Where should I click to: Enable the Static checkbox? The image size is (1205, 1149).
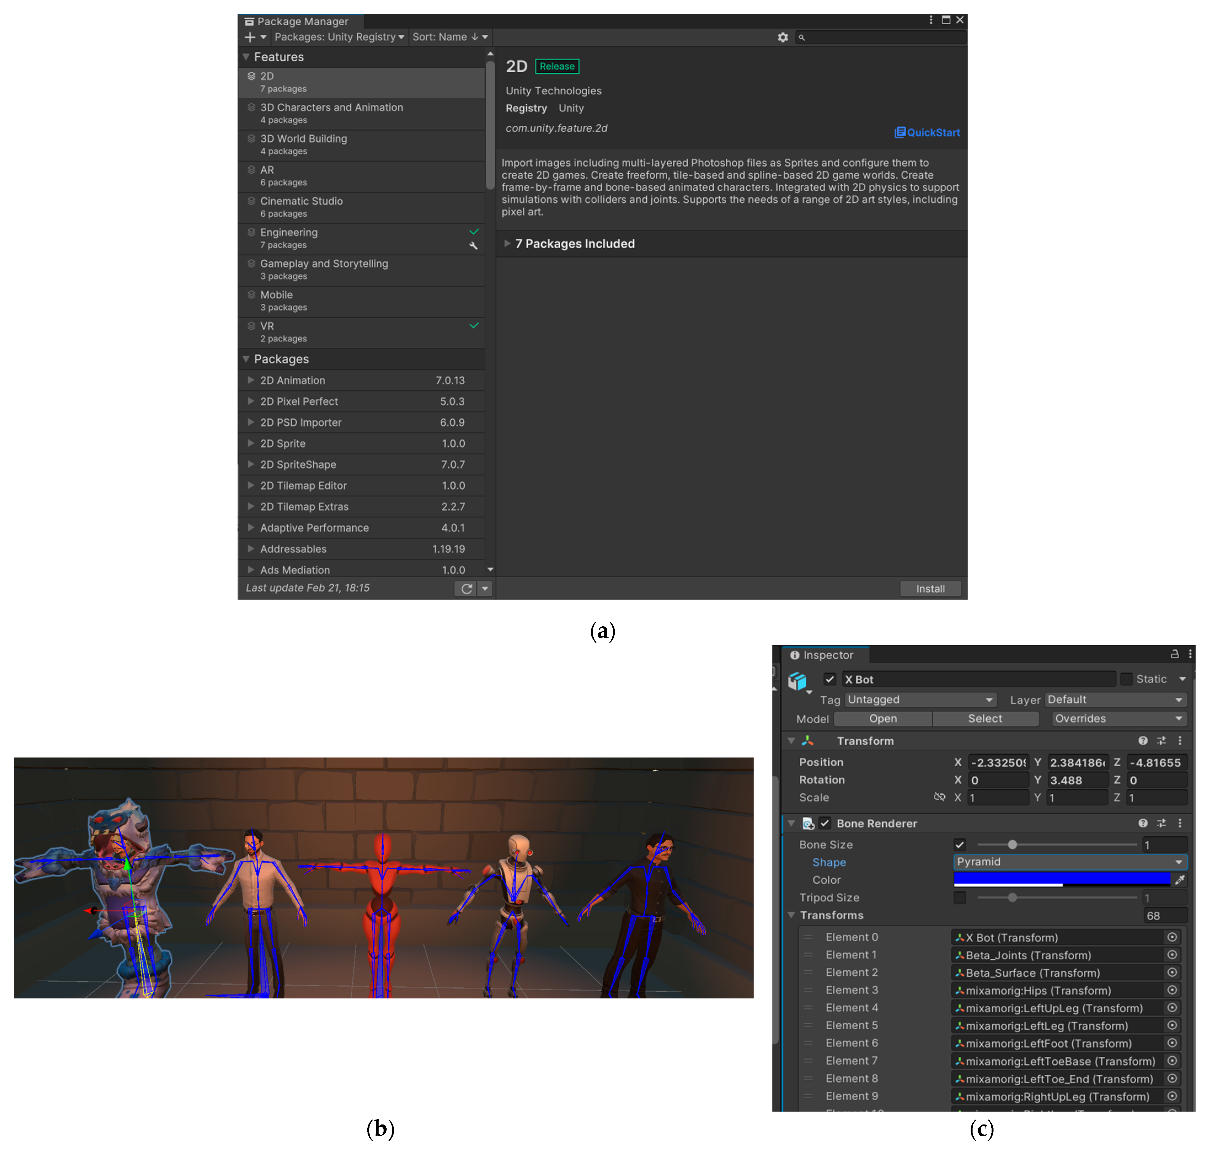pyautogui.click(x=1125, y=679)
